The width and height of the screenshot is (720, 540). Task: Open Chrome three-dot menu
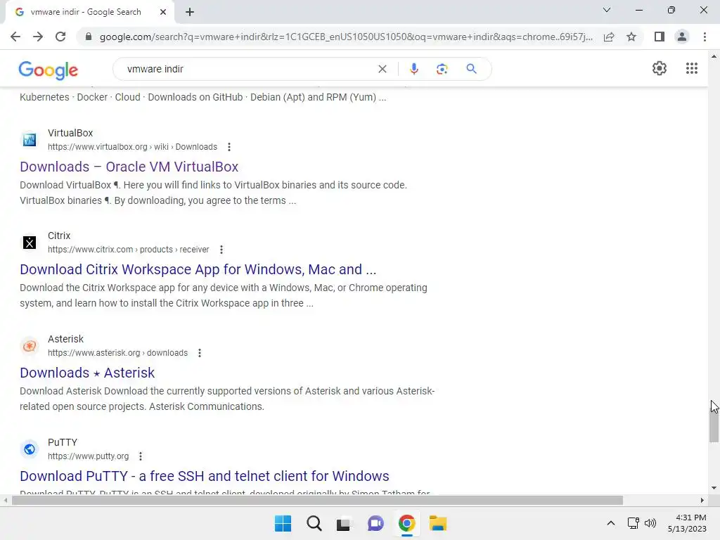[x=705, y=37]
